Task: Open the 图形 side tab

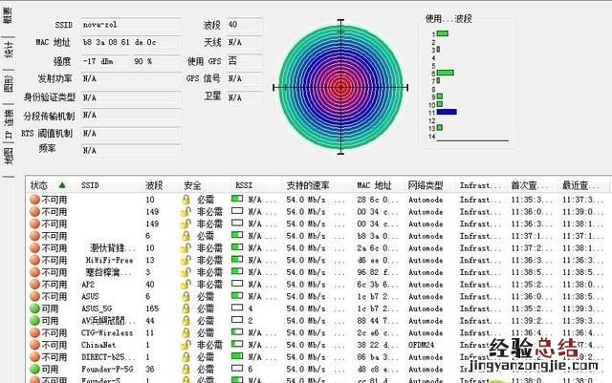Action: 8,84
